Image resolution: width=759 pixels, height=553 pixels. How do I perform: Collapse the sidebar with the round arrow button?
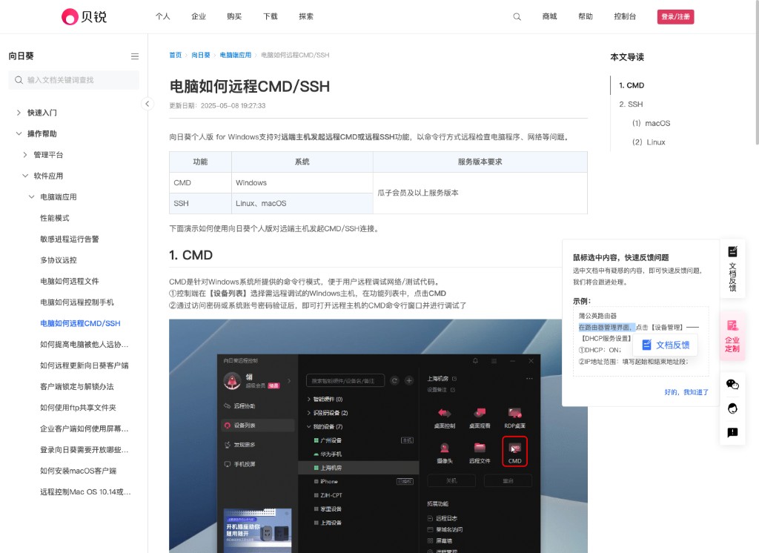tap(148, 104)
